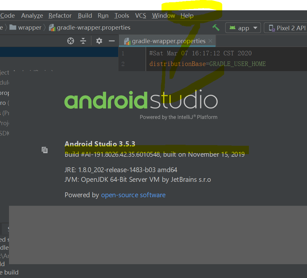Viewport: 307px width, 278px height.
Task: Open the app run configuration dropdown
Action: click(x=243, y=28)
